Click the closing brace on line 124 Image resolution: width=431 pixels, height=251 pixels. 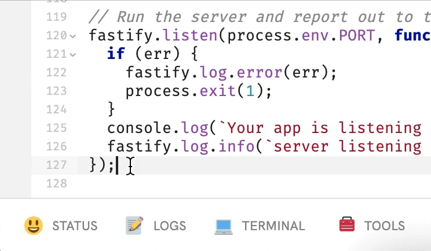pos(111,110)
